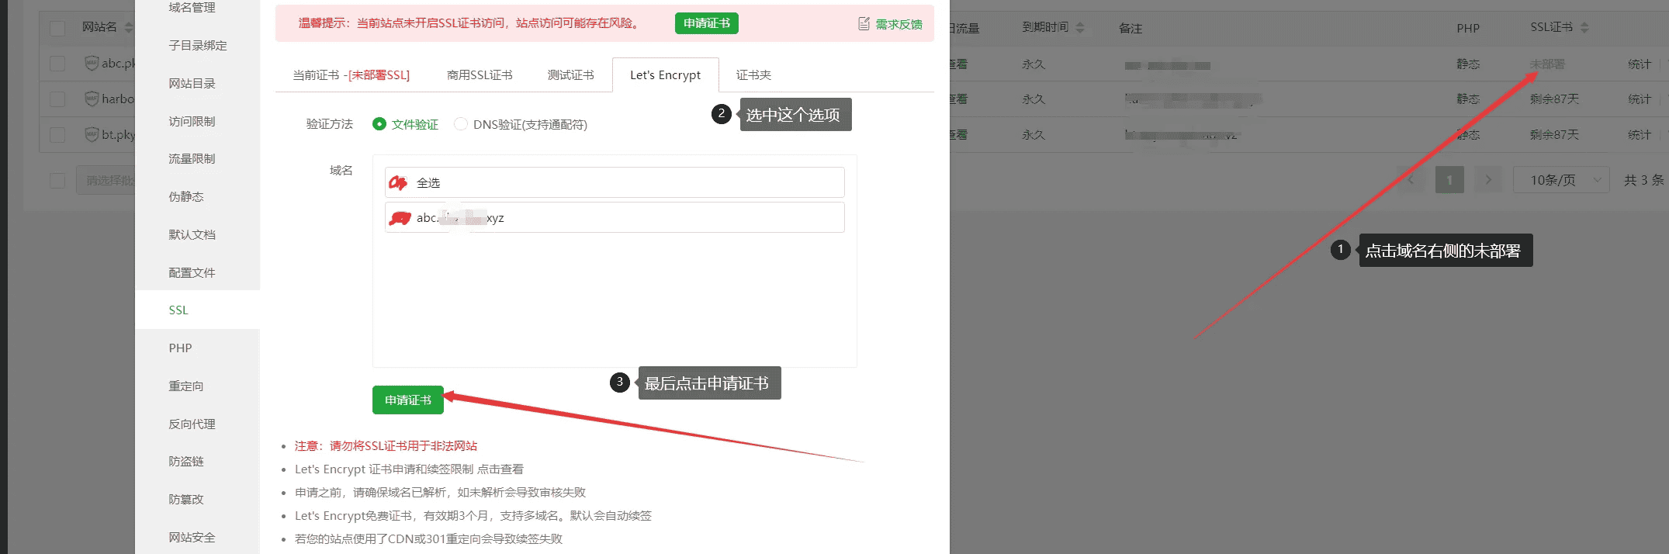
Task: Select the DNS验证(支持通配符) radio option
Action: 461,124
